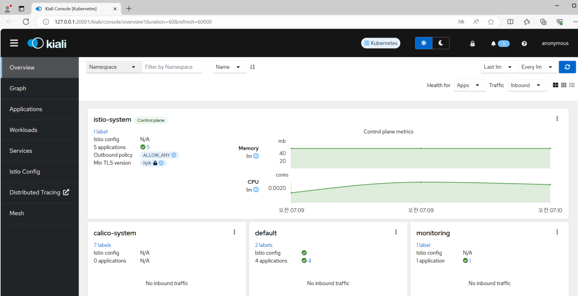The image size is (578, 296).
Task: Open the help question mark menu
Action: click(524, 44)
